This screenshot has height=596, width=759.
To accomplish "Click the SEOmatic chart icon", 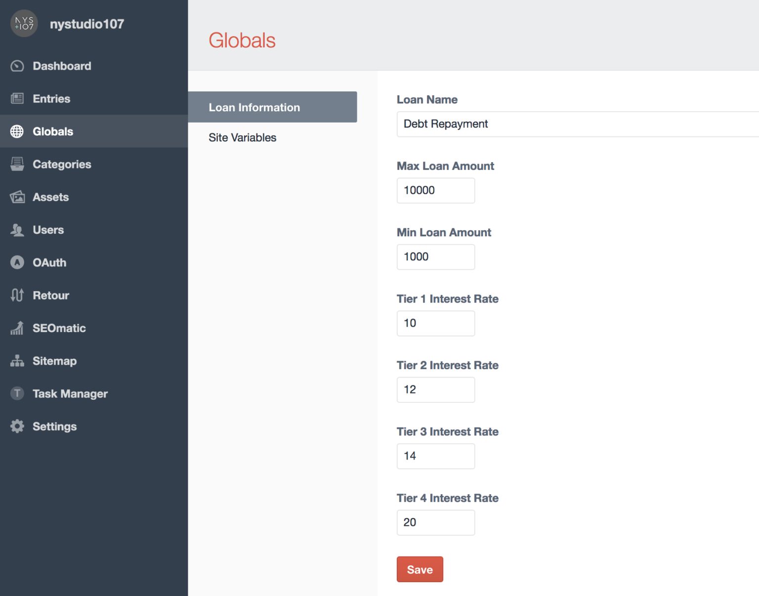I will pos(17,328).
